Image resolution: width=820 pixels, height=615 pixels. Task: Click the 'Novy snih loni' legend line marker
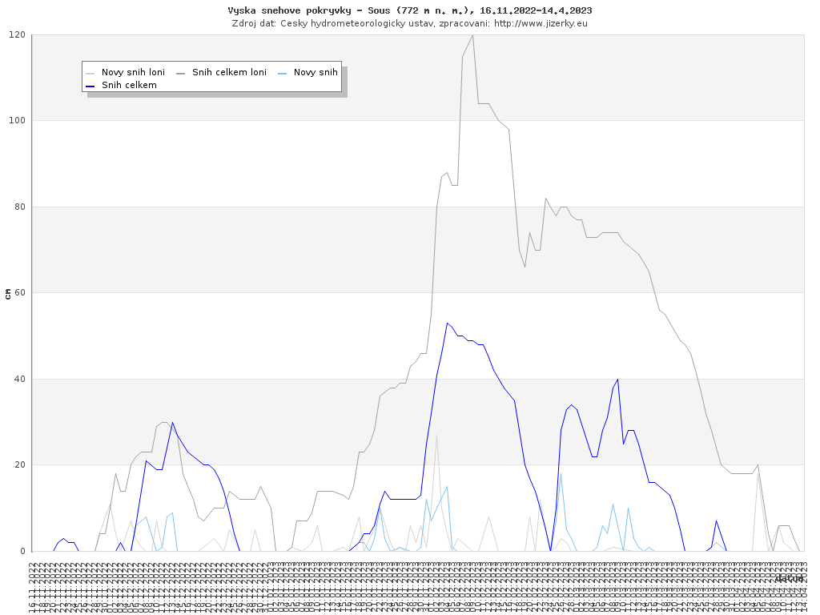[90, 72]
